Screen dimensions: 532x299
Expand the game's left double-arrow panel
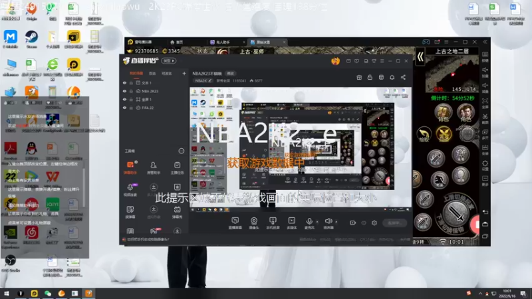pos(420,56)
